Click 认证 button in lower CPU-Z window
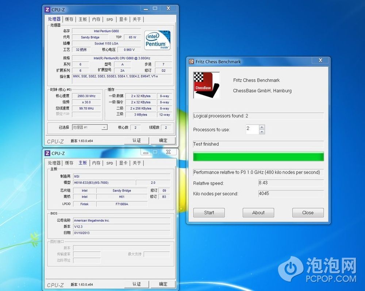 (137, 284)
